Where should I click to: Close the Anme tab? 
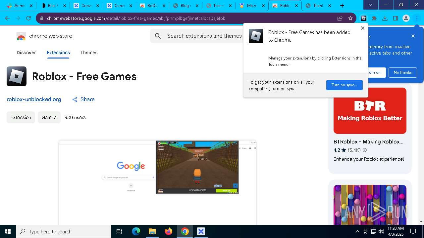(x=31, y=6)
